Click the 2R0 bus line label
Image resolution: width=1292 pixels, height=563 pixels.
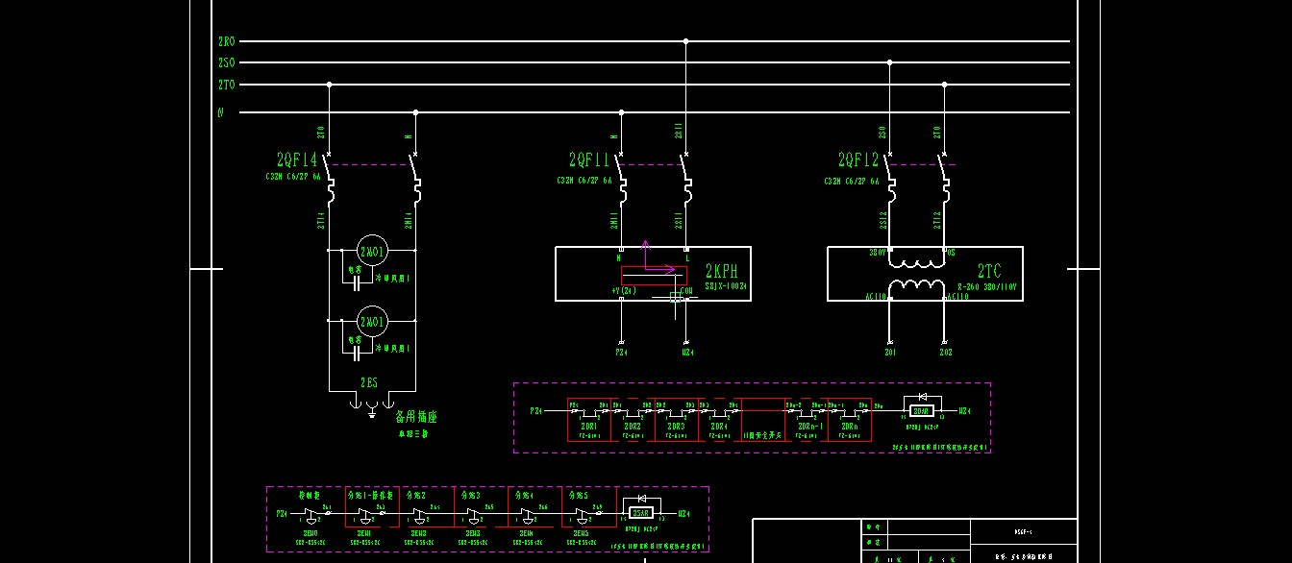click(x=226, y=41)
